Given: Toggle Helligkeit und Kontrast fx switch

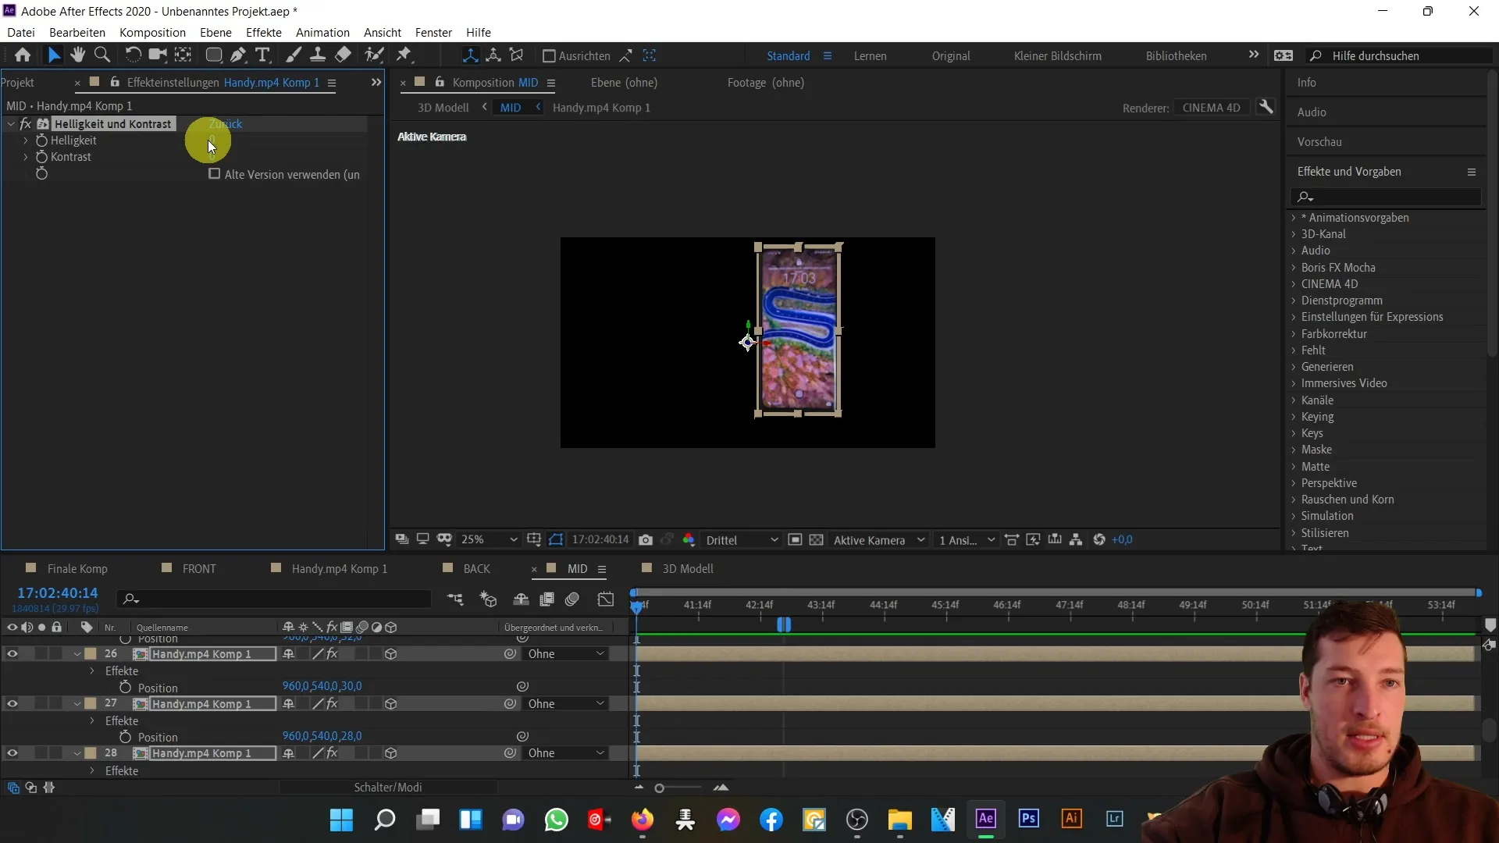Looking at the screenshot, I should click(x=26, y=124).
